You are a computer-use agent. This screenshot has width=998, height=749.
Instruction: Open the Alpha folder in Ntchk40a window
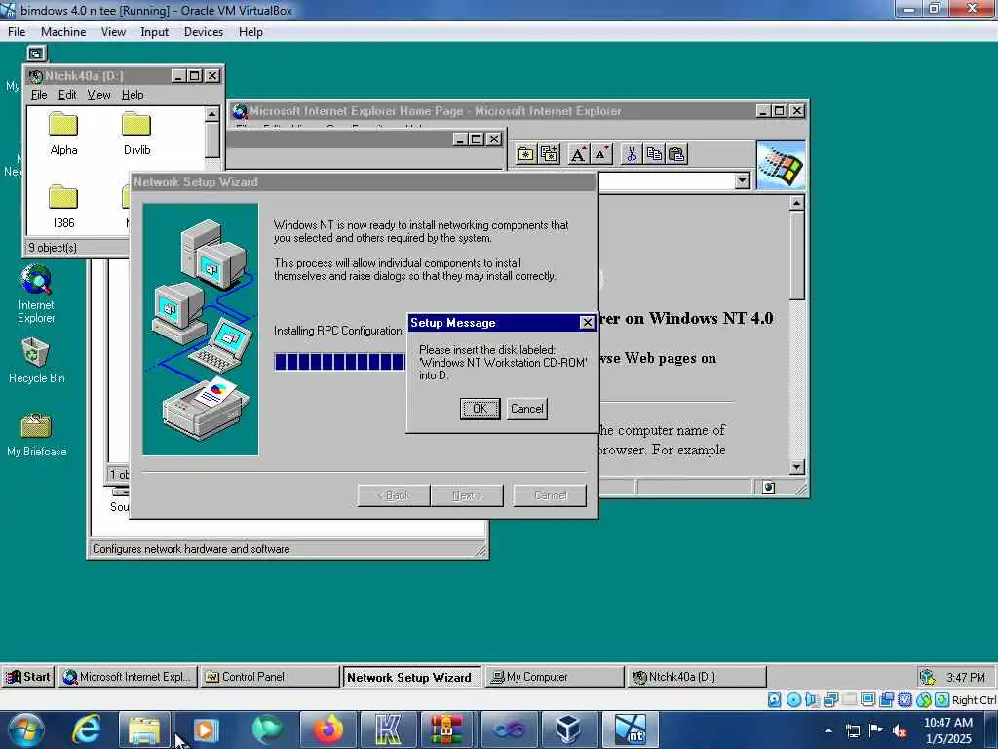click(63, 134)
